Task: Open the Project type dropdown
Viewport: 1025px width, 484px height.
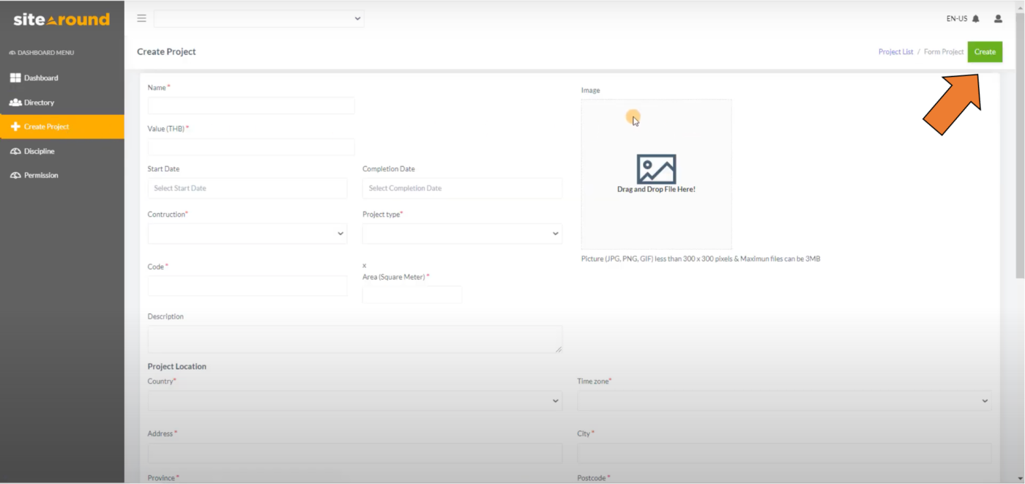Action: (461, 233)
